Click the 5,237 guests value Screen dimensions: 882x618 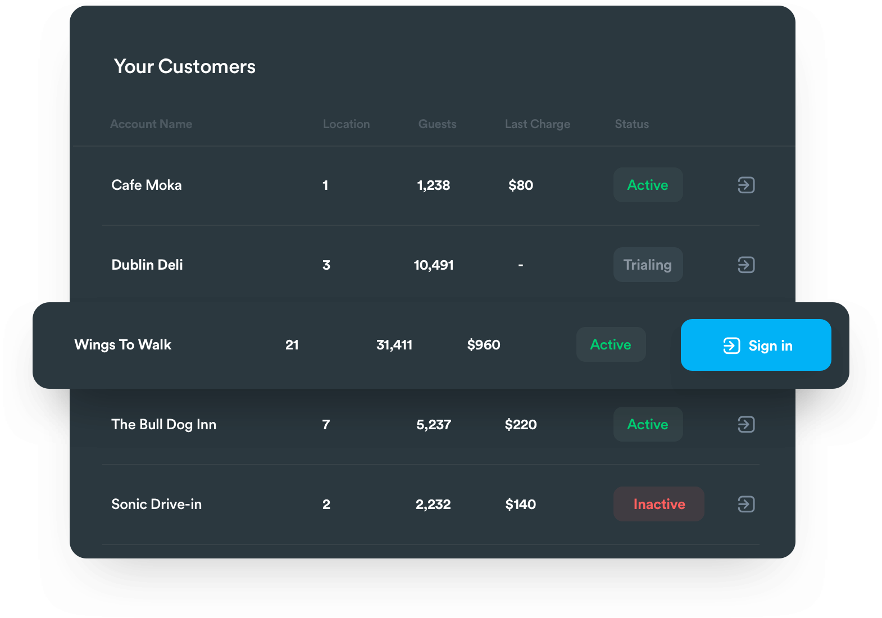pos(433,425)
